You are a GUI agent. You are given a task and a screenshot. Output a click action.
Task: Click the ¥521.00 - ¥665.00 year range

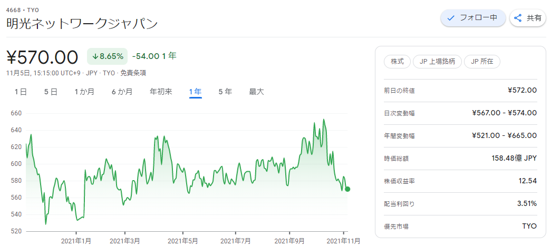(x=504, y=136)
